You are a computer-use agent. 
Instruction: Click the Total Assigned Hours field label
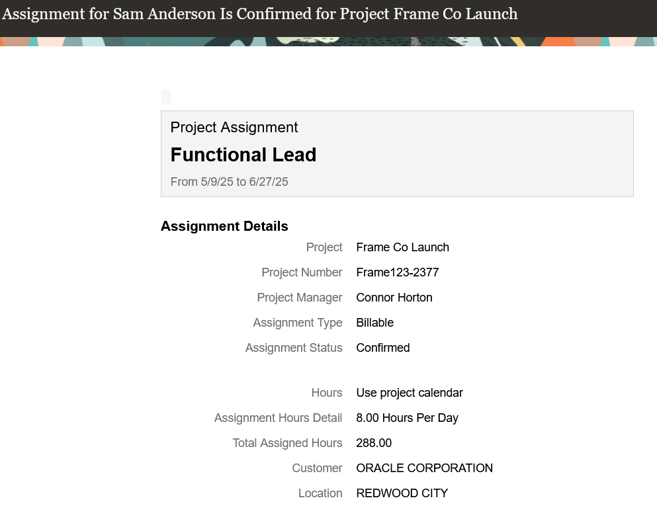287,443
